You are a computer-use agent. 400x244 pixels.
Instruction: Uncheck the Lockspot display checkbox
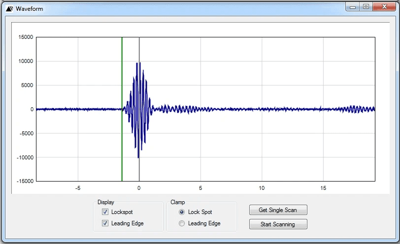pyautogui.click(x=105, y=212)
